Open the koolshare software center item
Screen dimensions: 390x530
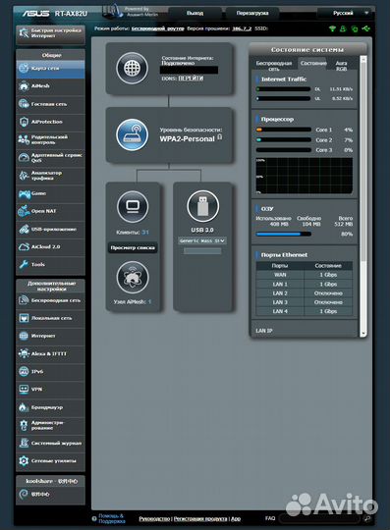(50, 495)
